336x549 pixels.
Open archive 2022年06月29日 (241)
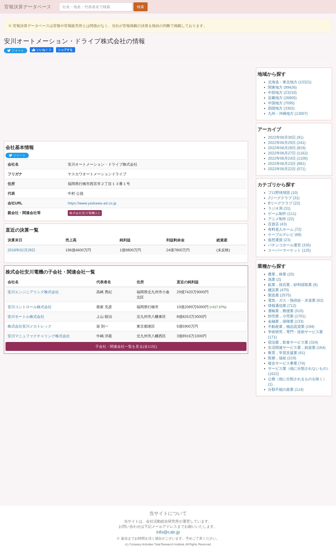(287, 143)
